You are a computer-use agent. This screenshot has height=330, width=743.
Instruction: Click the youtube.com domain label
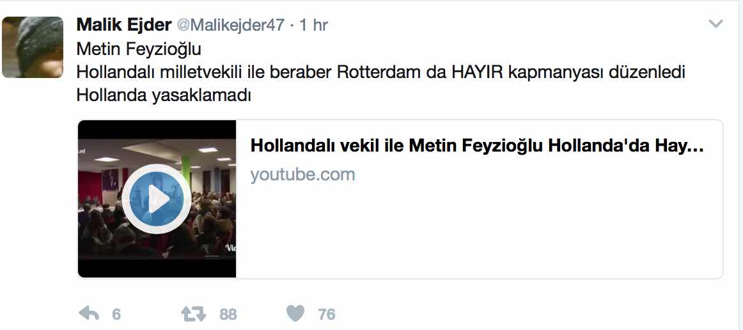(x=302, y=175)
